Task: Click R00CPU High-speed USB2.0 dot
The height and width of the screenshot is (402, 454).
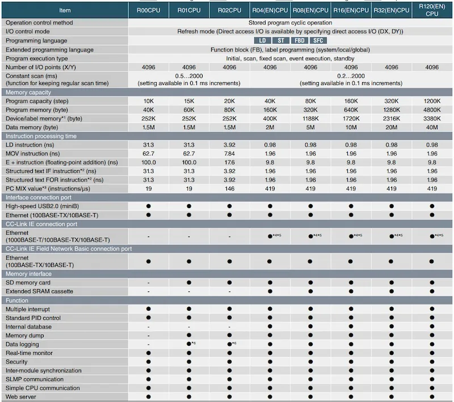Action: [x=149, y=206]
